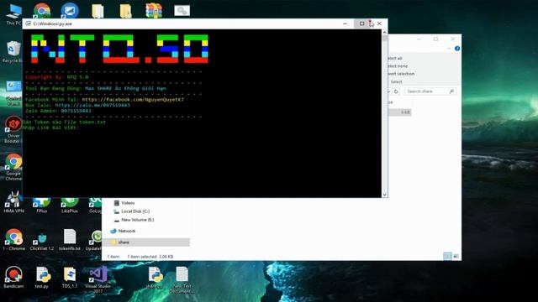Select the TDS_1.1 file icon
538x302 pixels.
pos(70,277)
